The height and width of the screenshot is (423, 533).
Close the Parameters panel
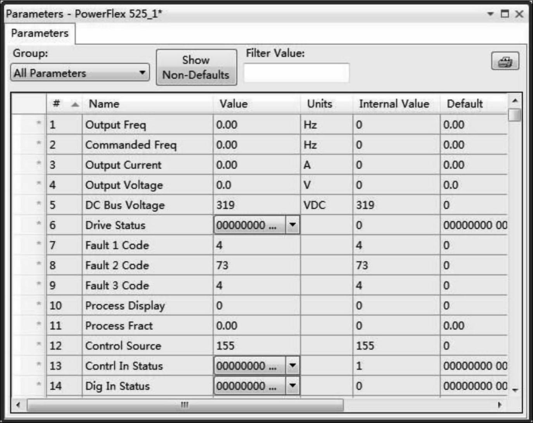pos(519,14)
